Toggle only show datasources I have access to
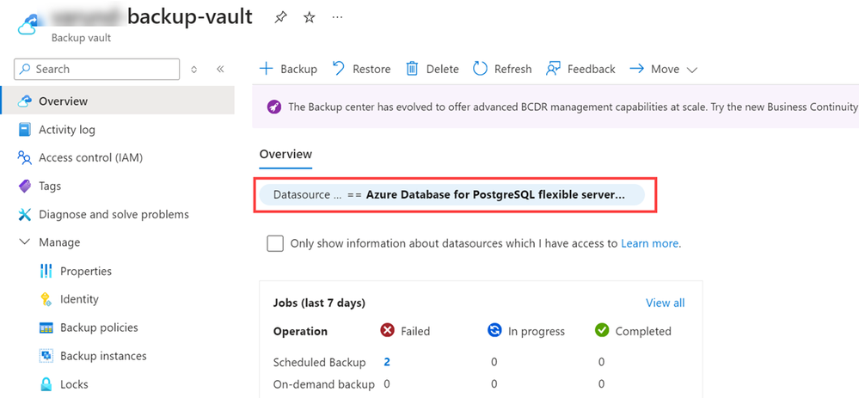 (x=275, y=243)
